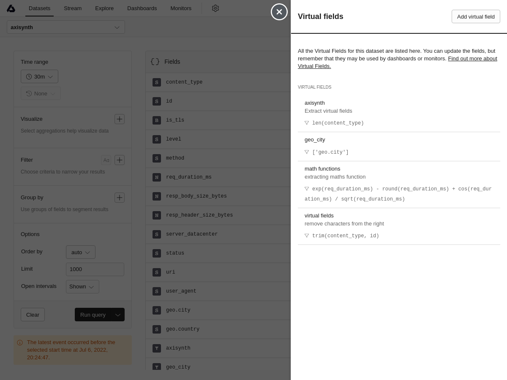Add a Group by field
The width and height of the screenshot is (507, 380).
pos(120,198)
